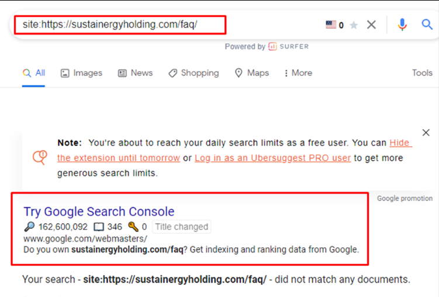
Task: Click the Title changed badge
Action: click(181, 226)
